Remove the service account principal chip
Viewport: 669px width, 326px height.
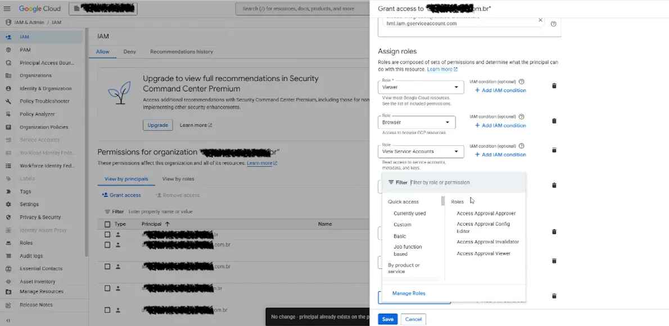540,20
